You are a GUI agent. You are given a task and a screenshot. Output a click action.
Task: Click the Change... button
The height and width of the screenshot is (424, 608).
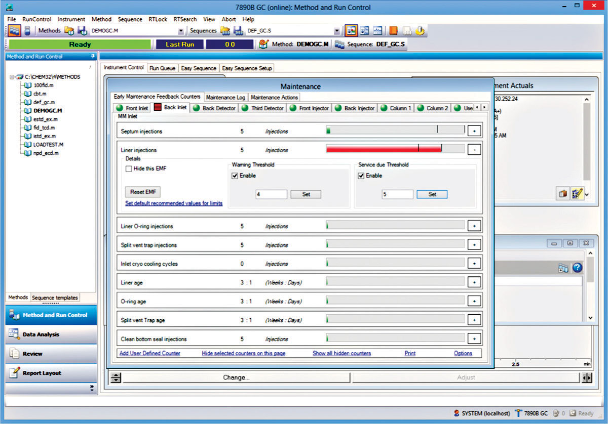(x=236, y=377)
